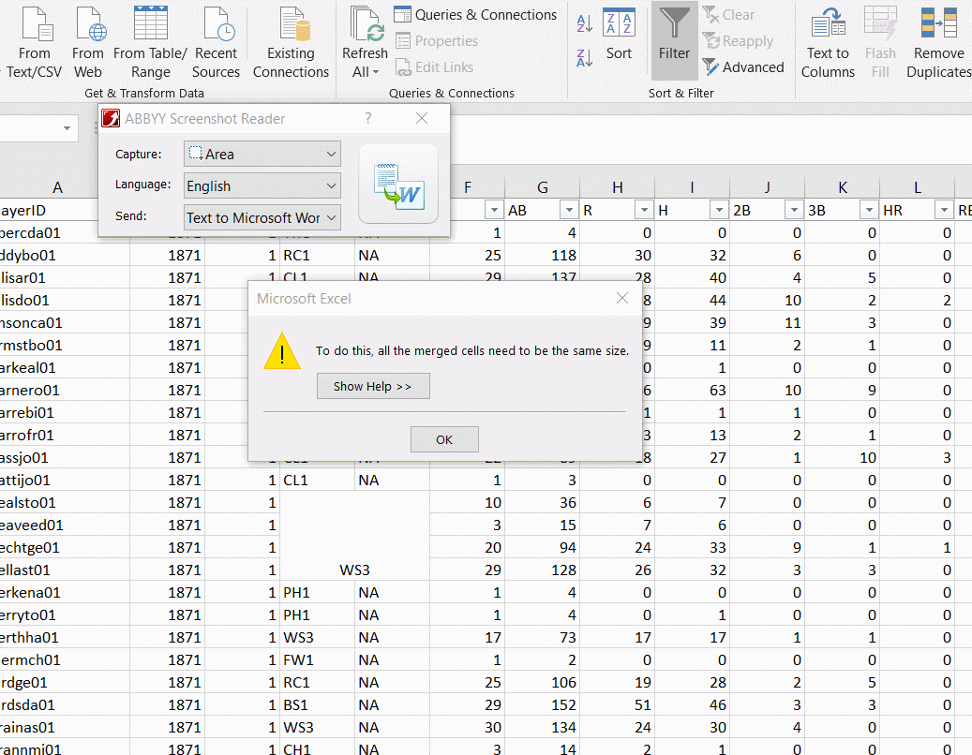The width and height of the screenshot is (972, 755).
Task: Open the H column filter dropdown
Action: pyautogui.click(x=719, y=210)
